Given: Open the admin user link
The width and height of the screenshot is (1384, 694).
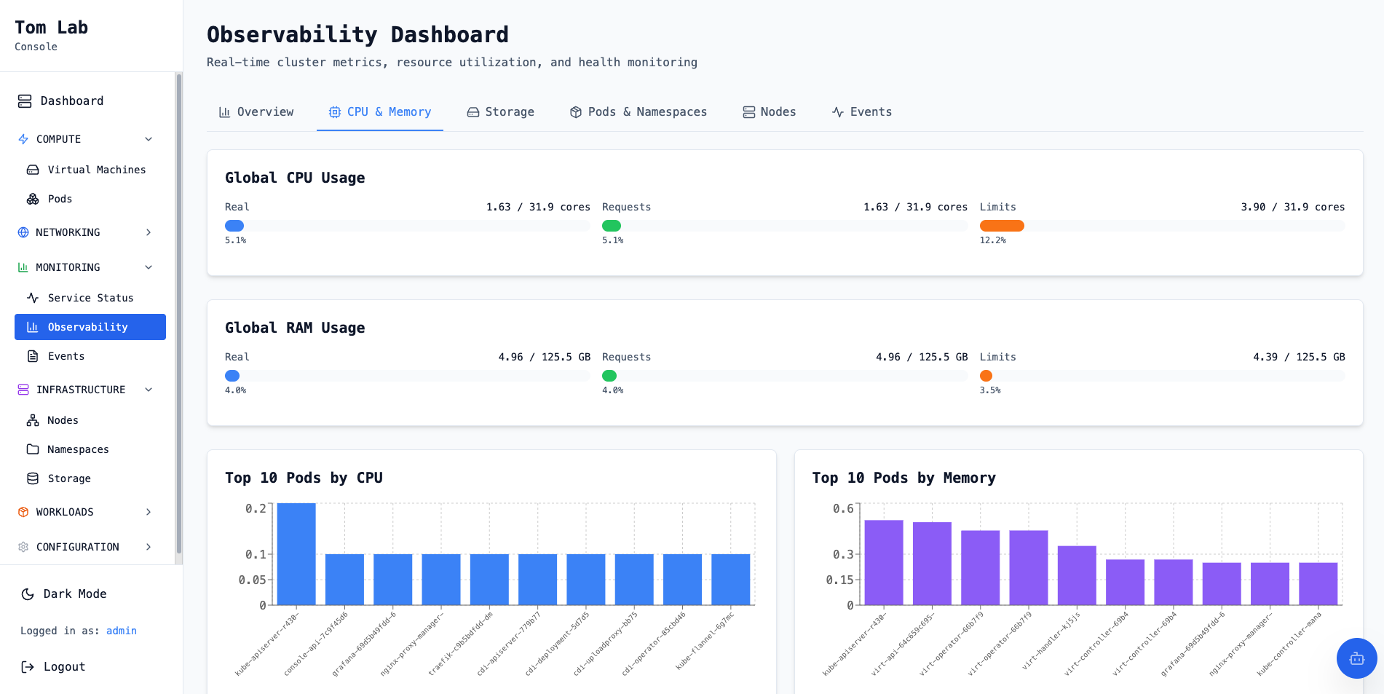Looking at the screenshot, I should click(122, 631).
